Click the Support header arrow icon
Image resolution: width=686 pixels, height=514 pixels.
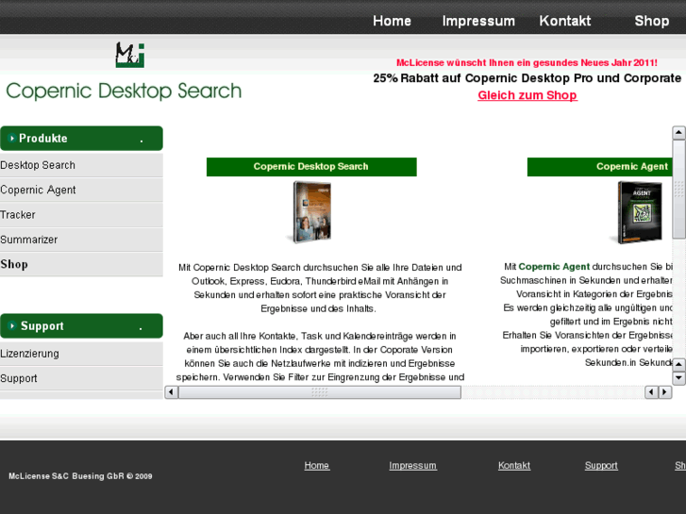pyautogui.click(x=12, y=326)
